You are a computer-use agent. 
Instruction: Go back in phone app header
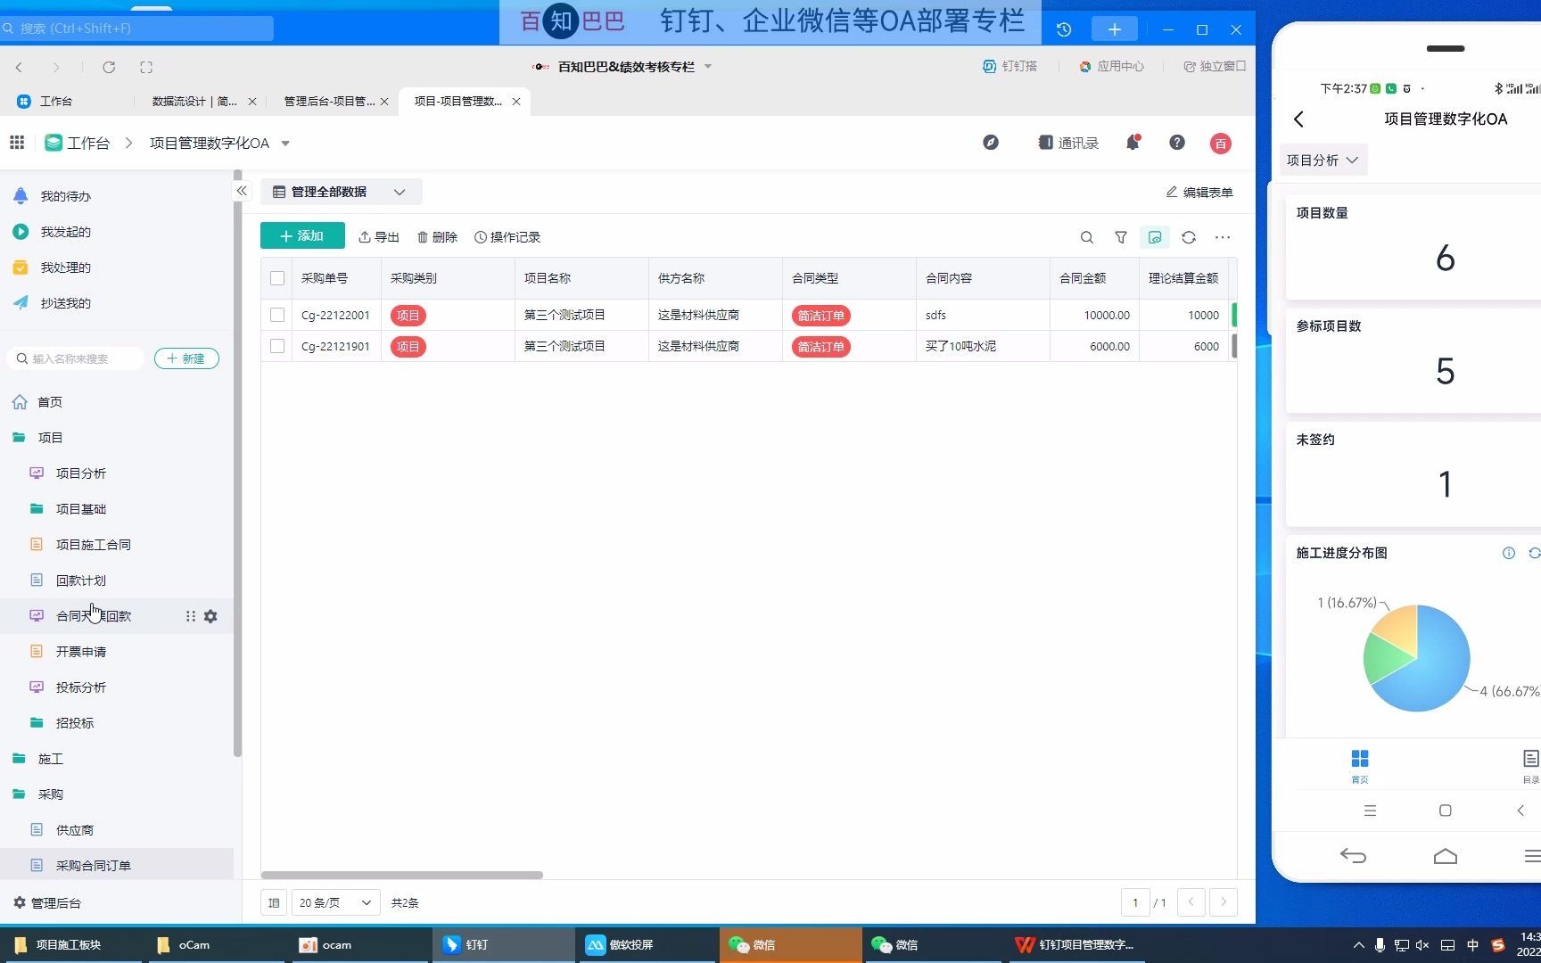[1298, 119]
